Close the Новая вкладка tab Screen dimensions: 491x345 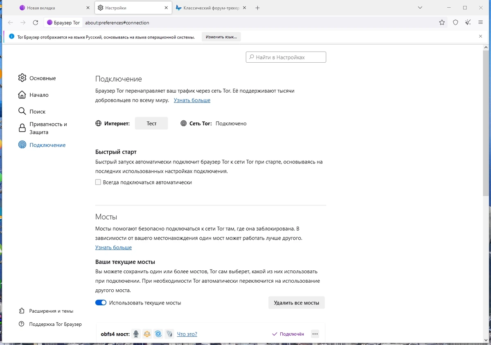(88, 8)
